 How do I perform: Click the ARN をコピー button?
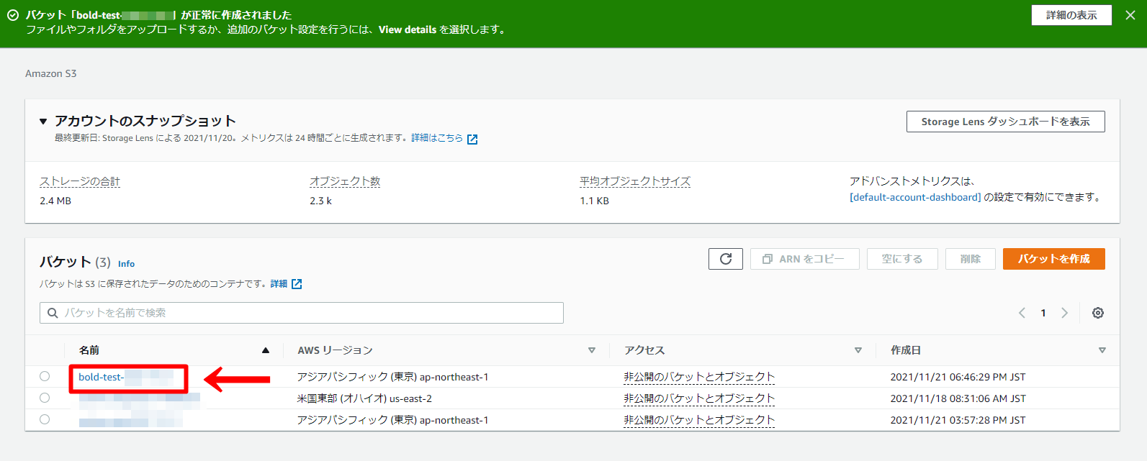[804, 259]
